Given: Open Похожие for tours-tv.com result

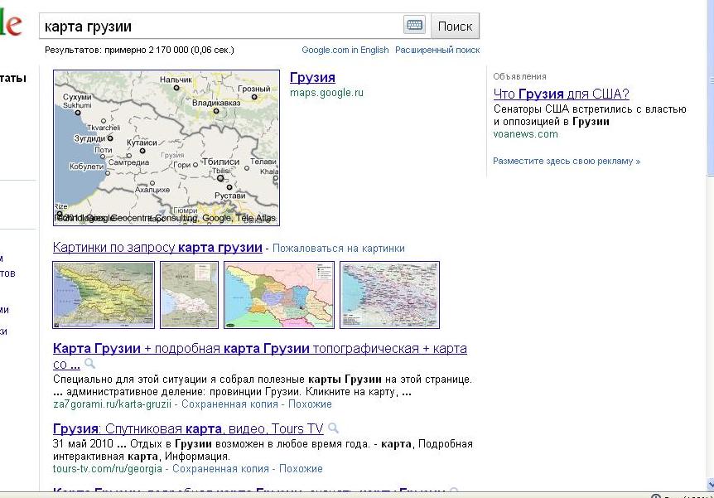Looking at the screenshot, I should click(x=301, y=469).
